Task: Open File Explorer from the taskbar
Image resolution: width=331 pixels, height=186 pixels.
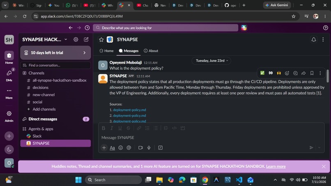Action: coord(159,180)
